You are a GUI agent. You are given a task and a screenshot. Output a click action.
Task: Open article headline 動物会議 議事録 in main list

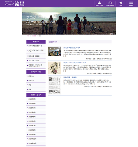[70, 77]
